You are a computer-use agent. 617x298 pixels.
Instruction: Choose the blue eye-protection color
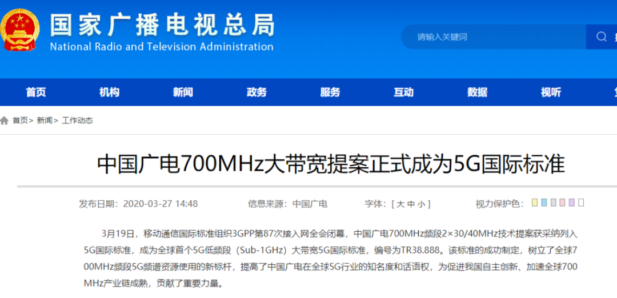(x=544, y=203)
